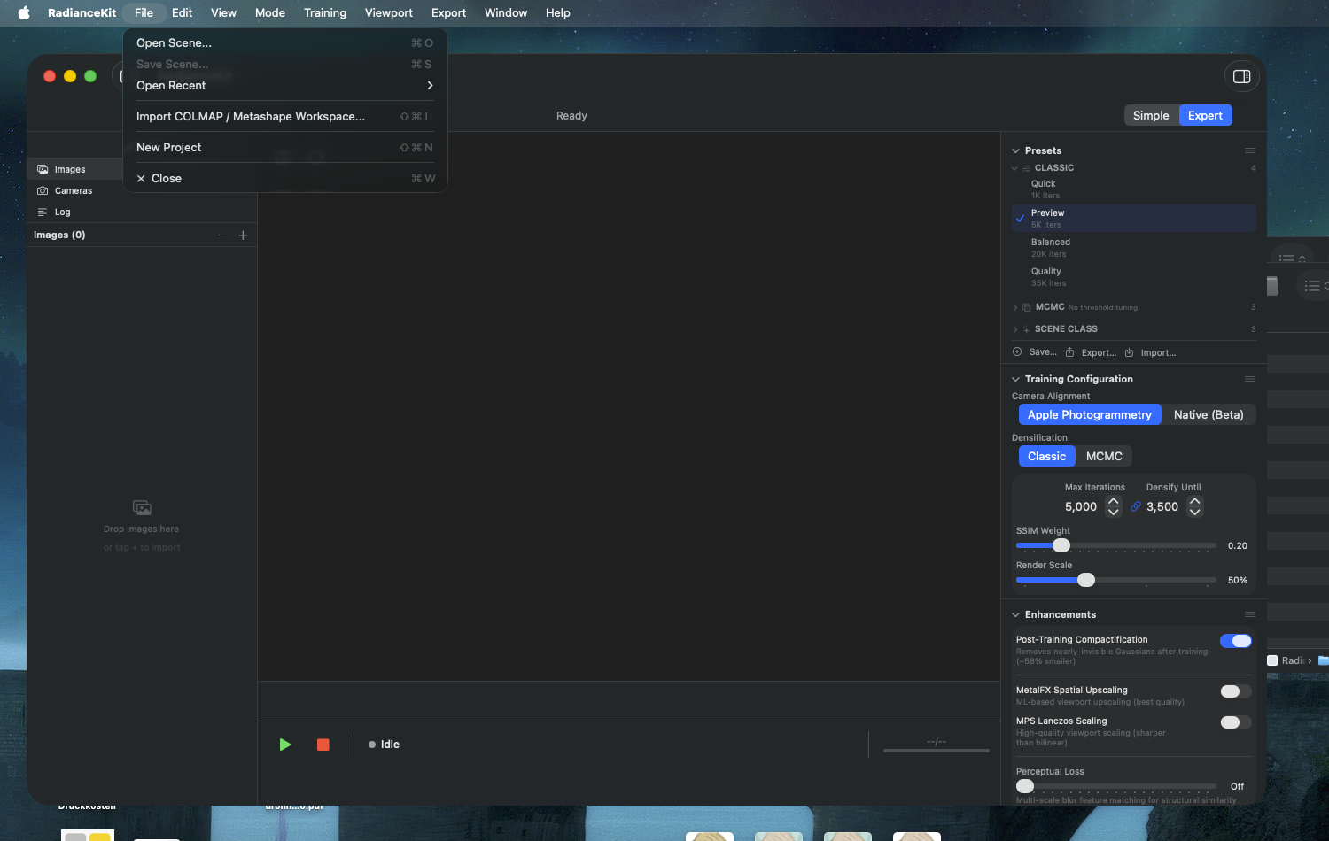Click the SSIM Weight slider handle

[x=1061, y=545]
